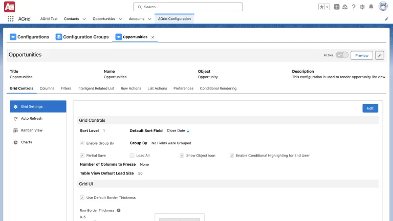Click the load size value '50'

[x=140, y=173]
